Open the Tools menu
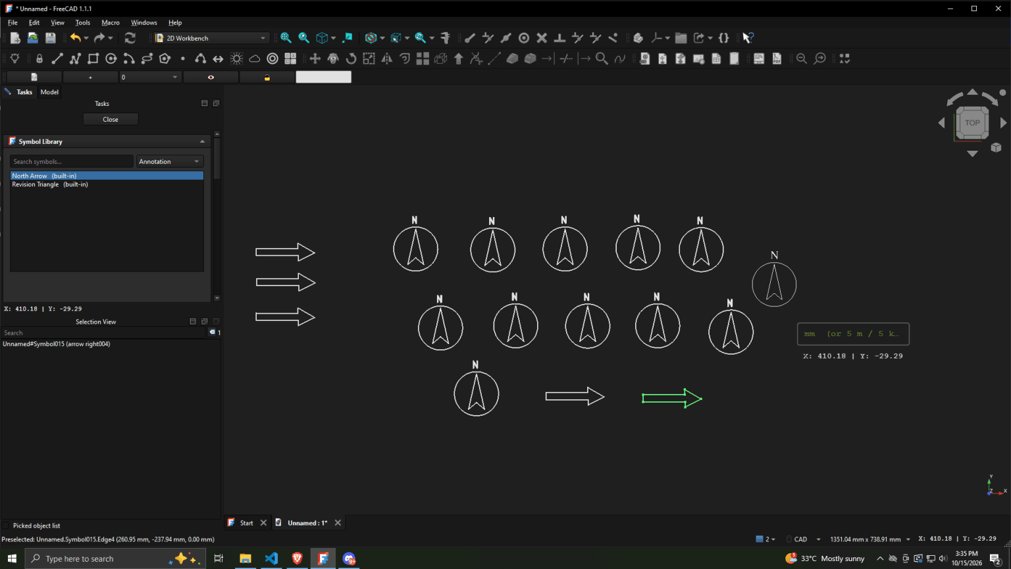Image resolution: width=1011 pixels, height=569 pixels. [x=82, y=22]
